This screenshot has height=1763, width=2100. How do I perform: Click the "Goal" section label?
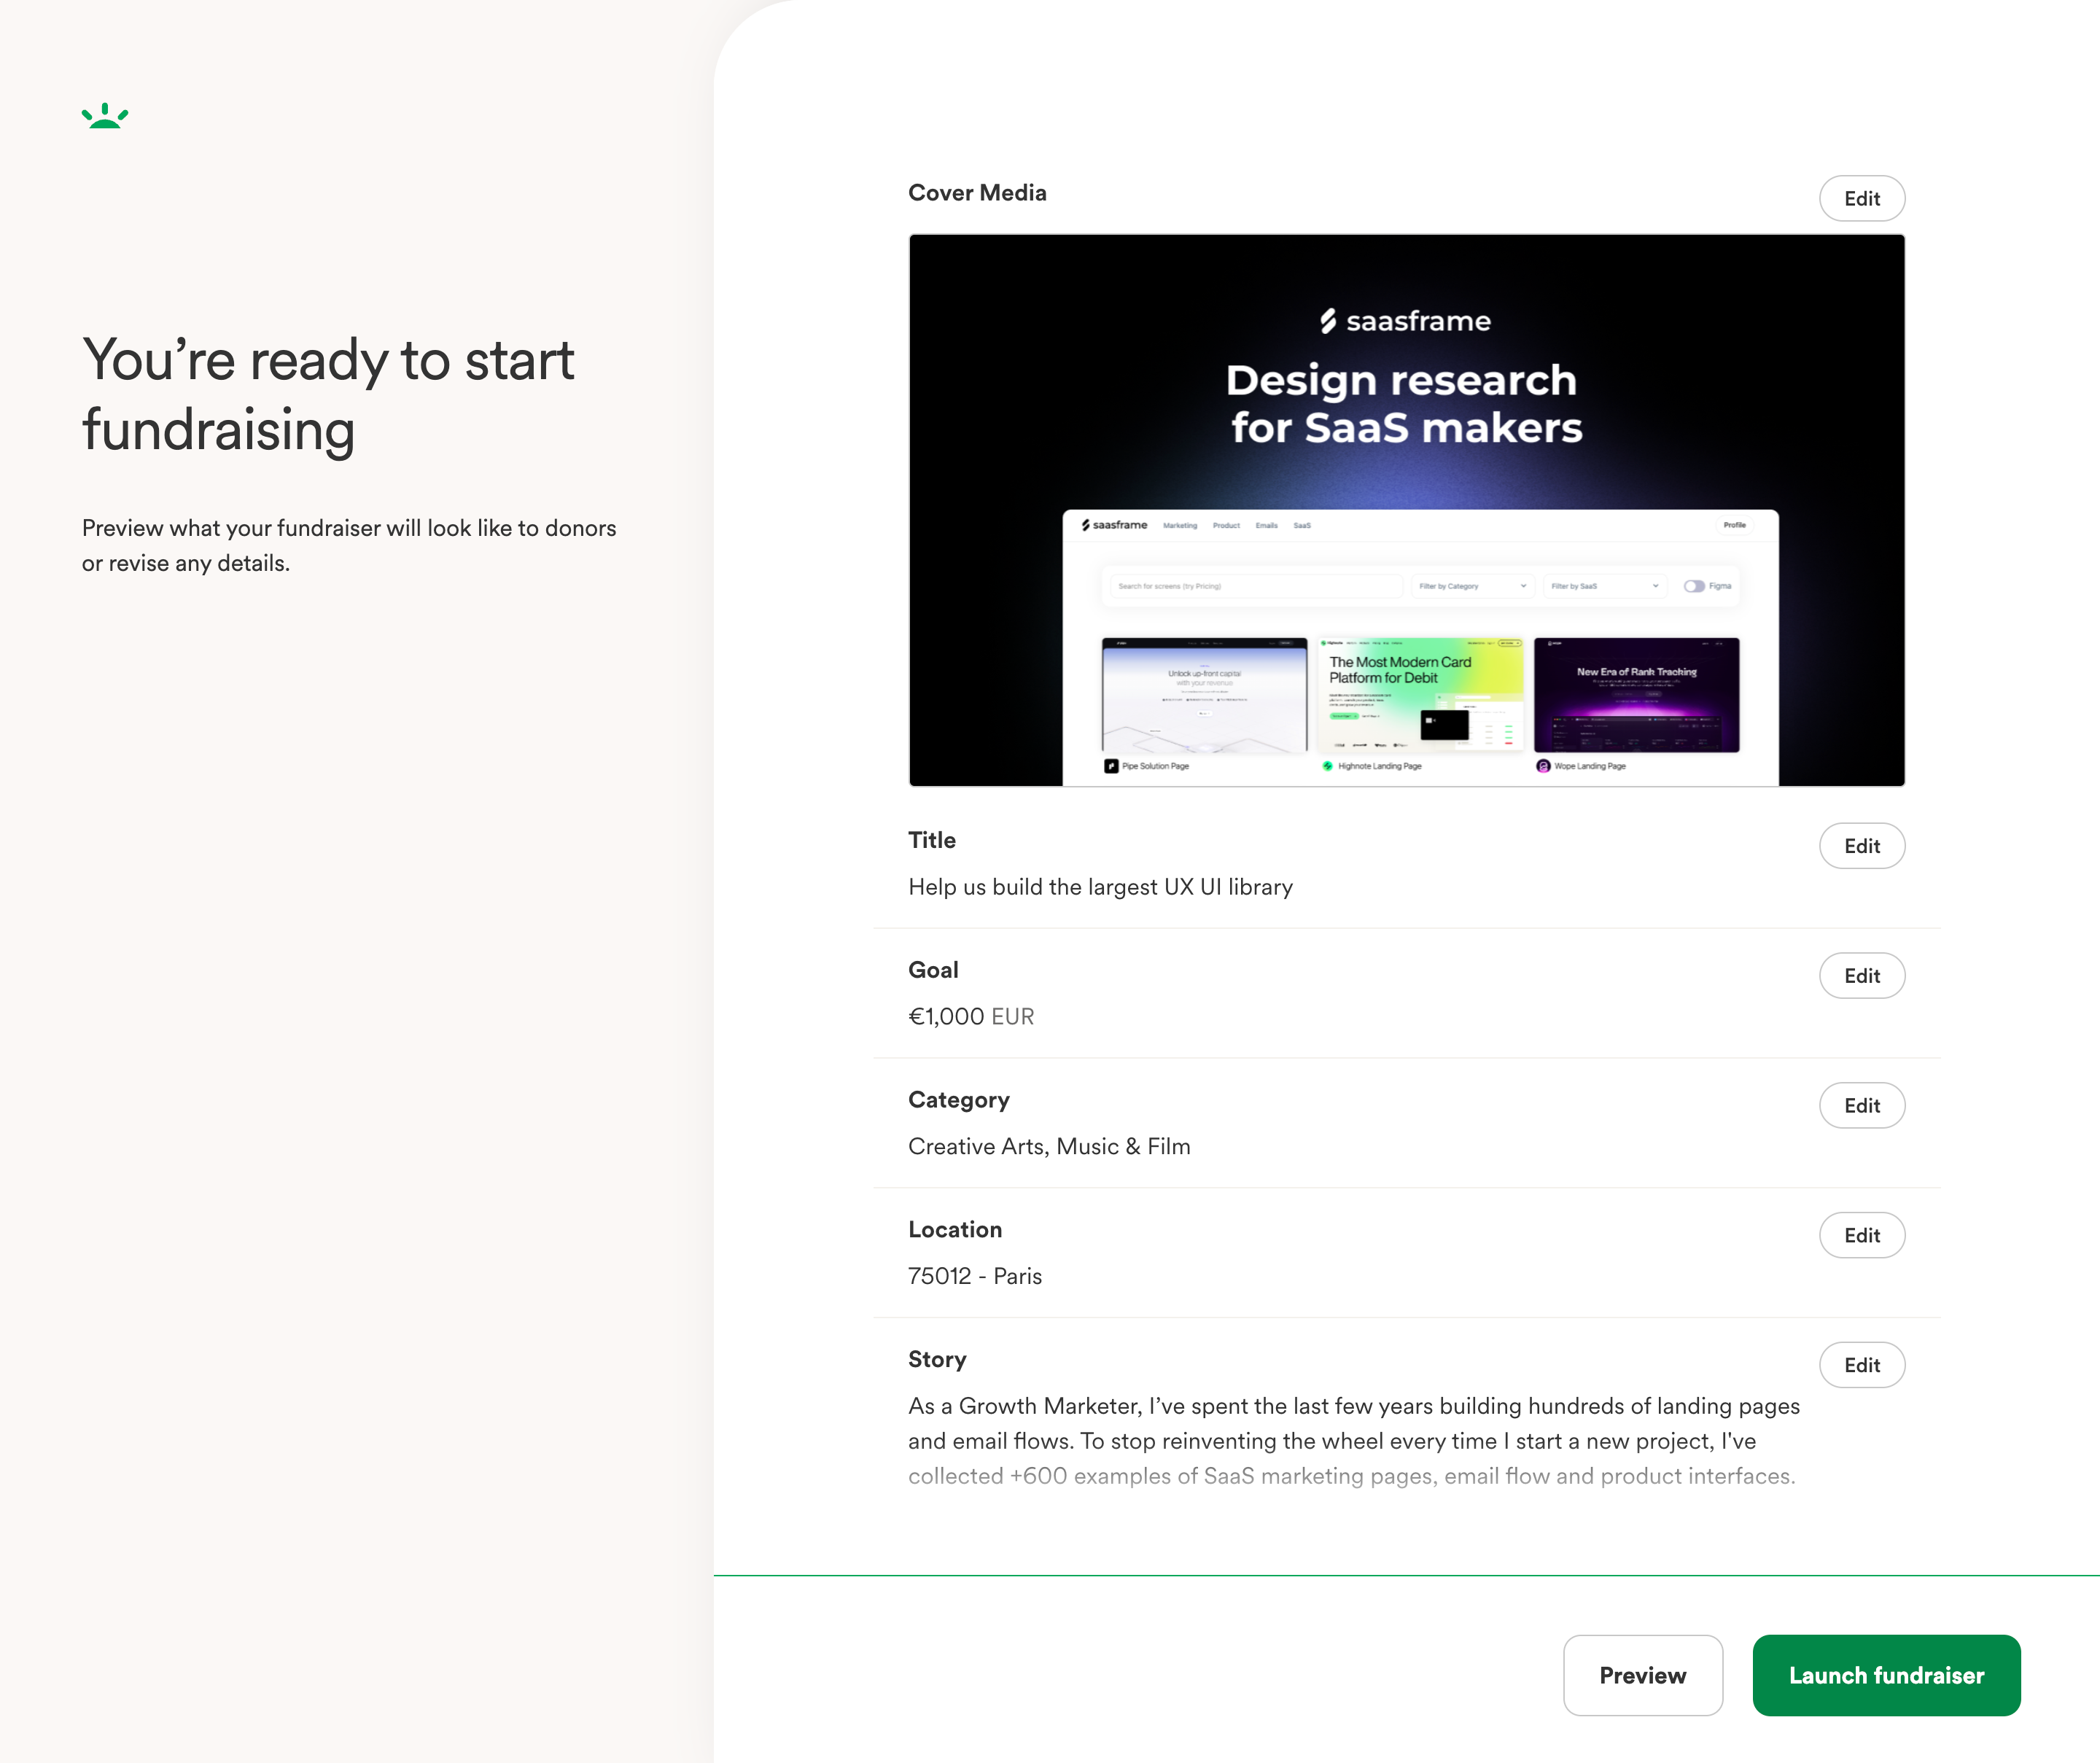(x=933, y=970)
